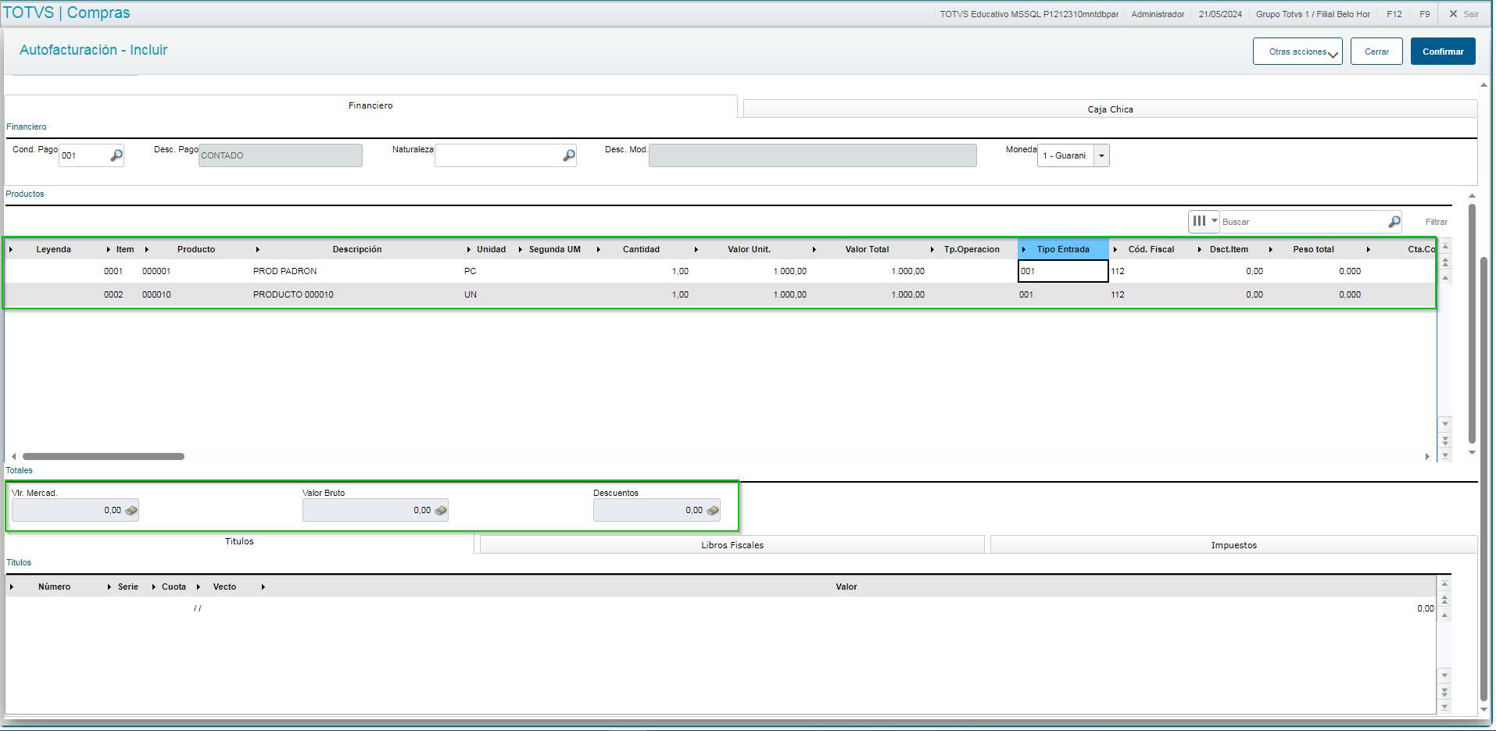The image size is (1496, 731).
Task: Click the Número column header in Titulos
Action: [x=54, y=587]
